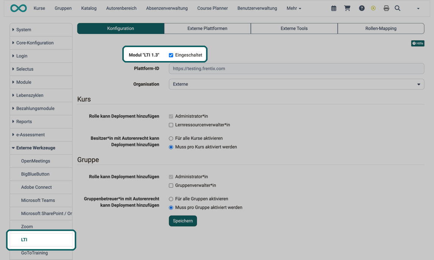This screenshot has width=434, height=260.
Task: Switch to Konfiguration tab
Action: click(121, 29)
